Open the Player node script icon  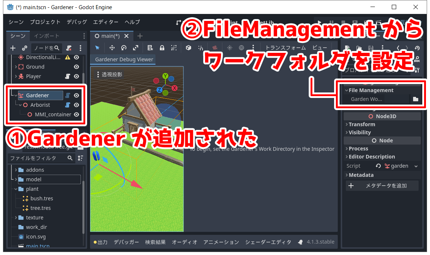click(68, 76)
